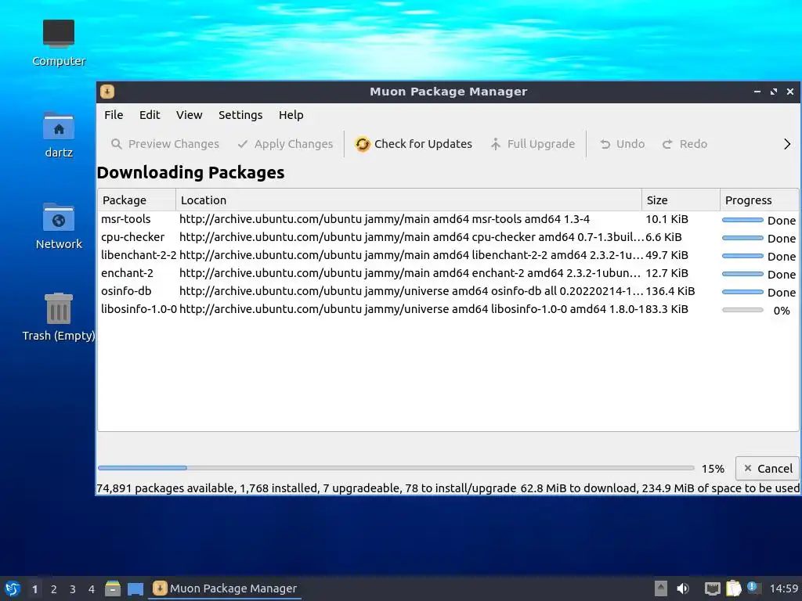
Task: Open the File menu
Action: (114, 115)
